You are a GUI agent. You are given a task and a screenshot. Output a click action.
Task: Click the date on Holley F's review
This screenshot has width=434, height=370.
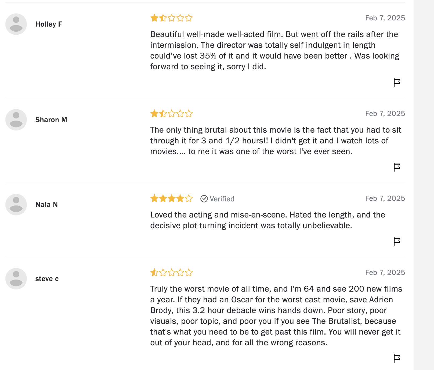385,18
